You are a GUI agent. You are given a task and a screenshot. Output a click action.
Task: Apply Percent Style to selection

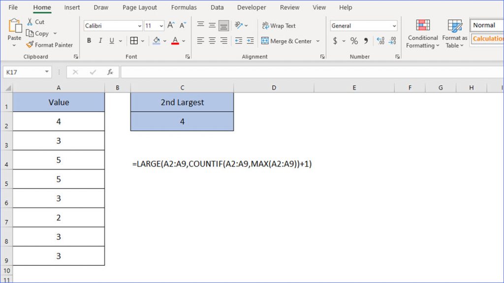[x=353, y=41]
